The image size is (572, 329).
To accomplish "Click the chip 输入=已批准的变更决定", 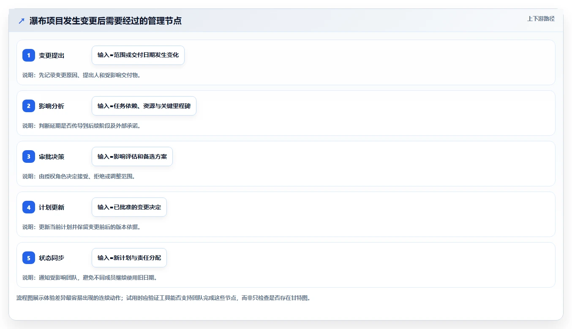I will (x=129, y=207).
